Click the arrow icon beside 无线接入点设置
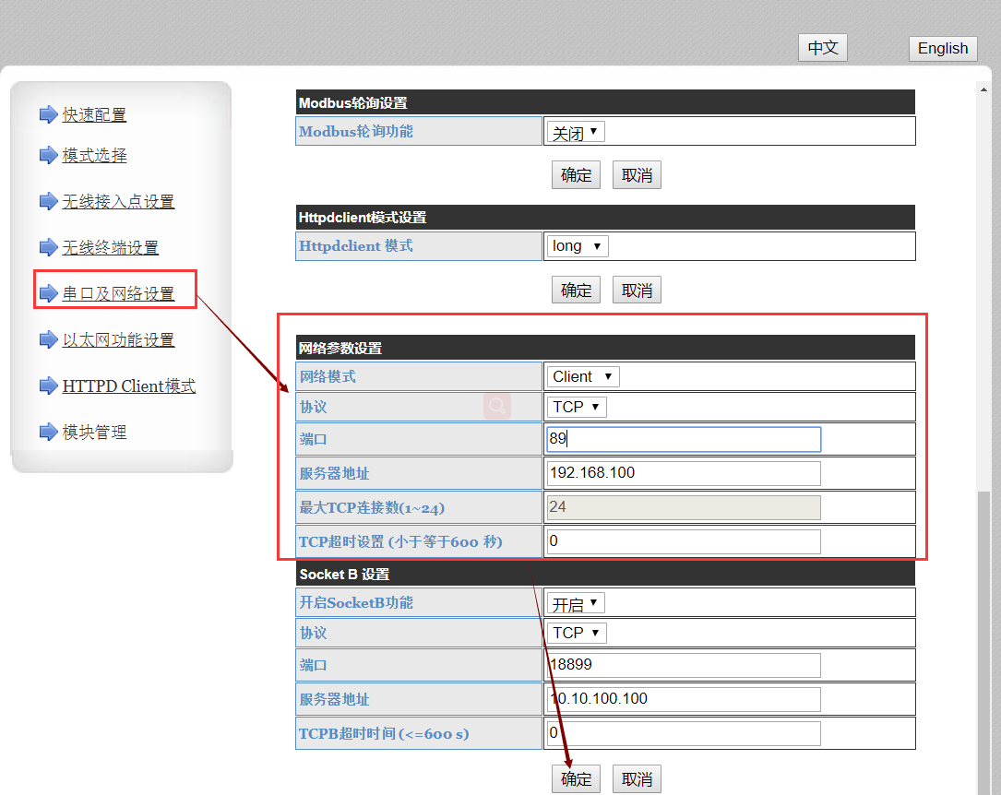1001x795 pixels. pyautogui.click(x=48, y=201)
